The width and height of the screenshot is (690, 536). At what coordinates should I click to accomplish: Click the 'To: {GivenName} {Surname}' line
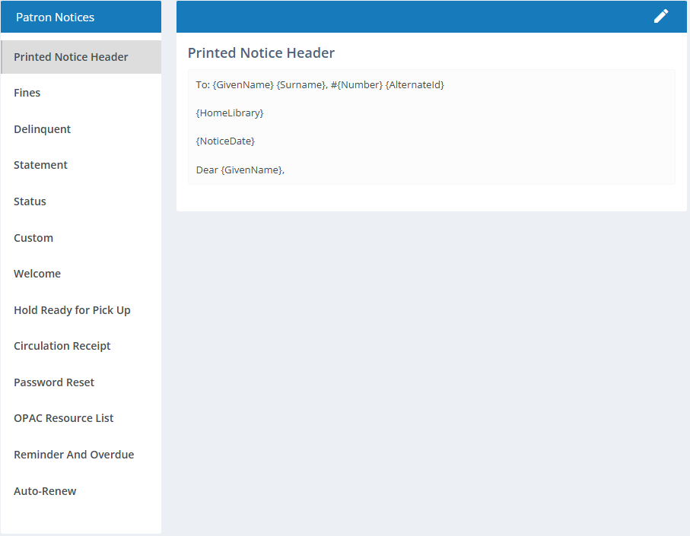(x=320, y=85)
